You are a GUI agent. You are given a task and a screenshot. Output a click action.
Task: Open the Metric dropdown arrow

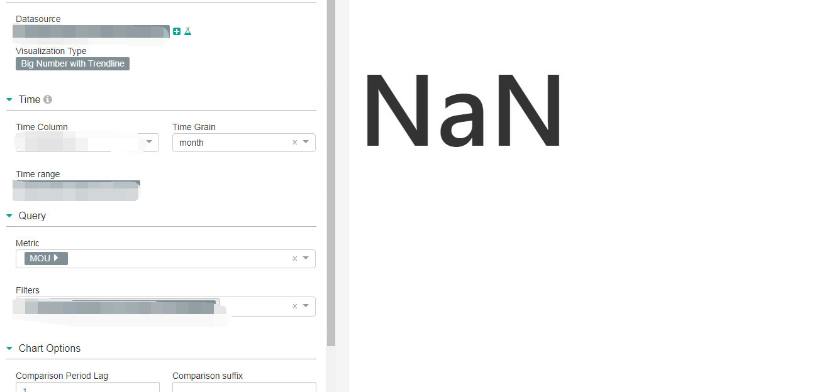pyautogui.click(x=306, y=258)
